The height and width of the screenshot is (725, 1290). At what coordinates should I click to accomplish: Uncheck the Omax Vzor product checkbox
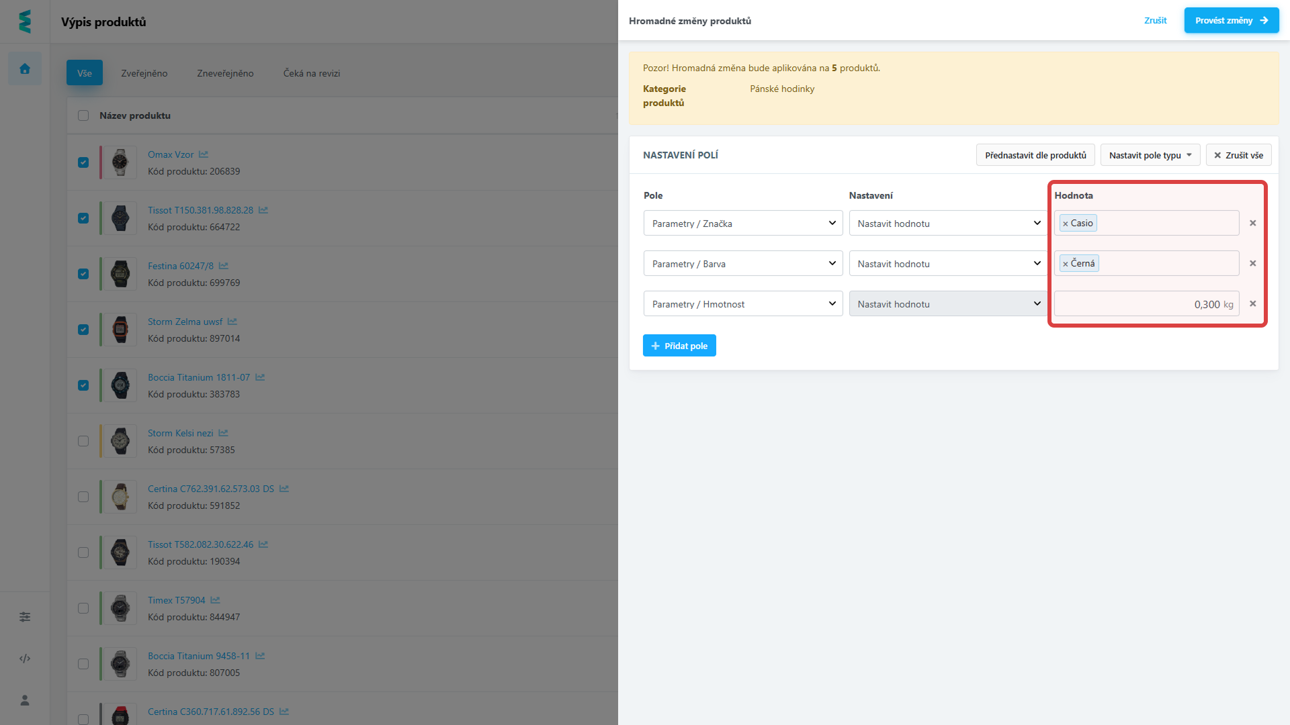tap(83, 162)
